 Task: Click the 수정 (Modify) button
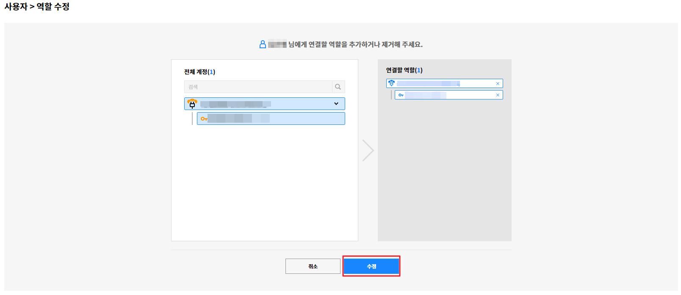[371, 266]
